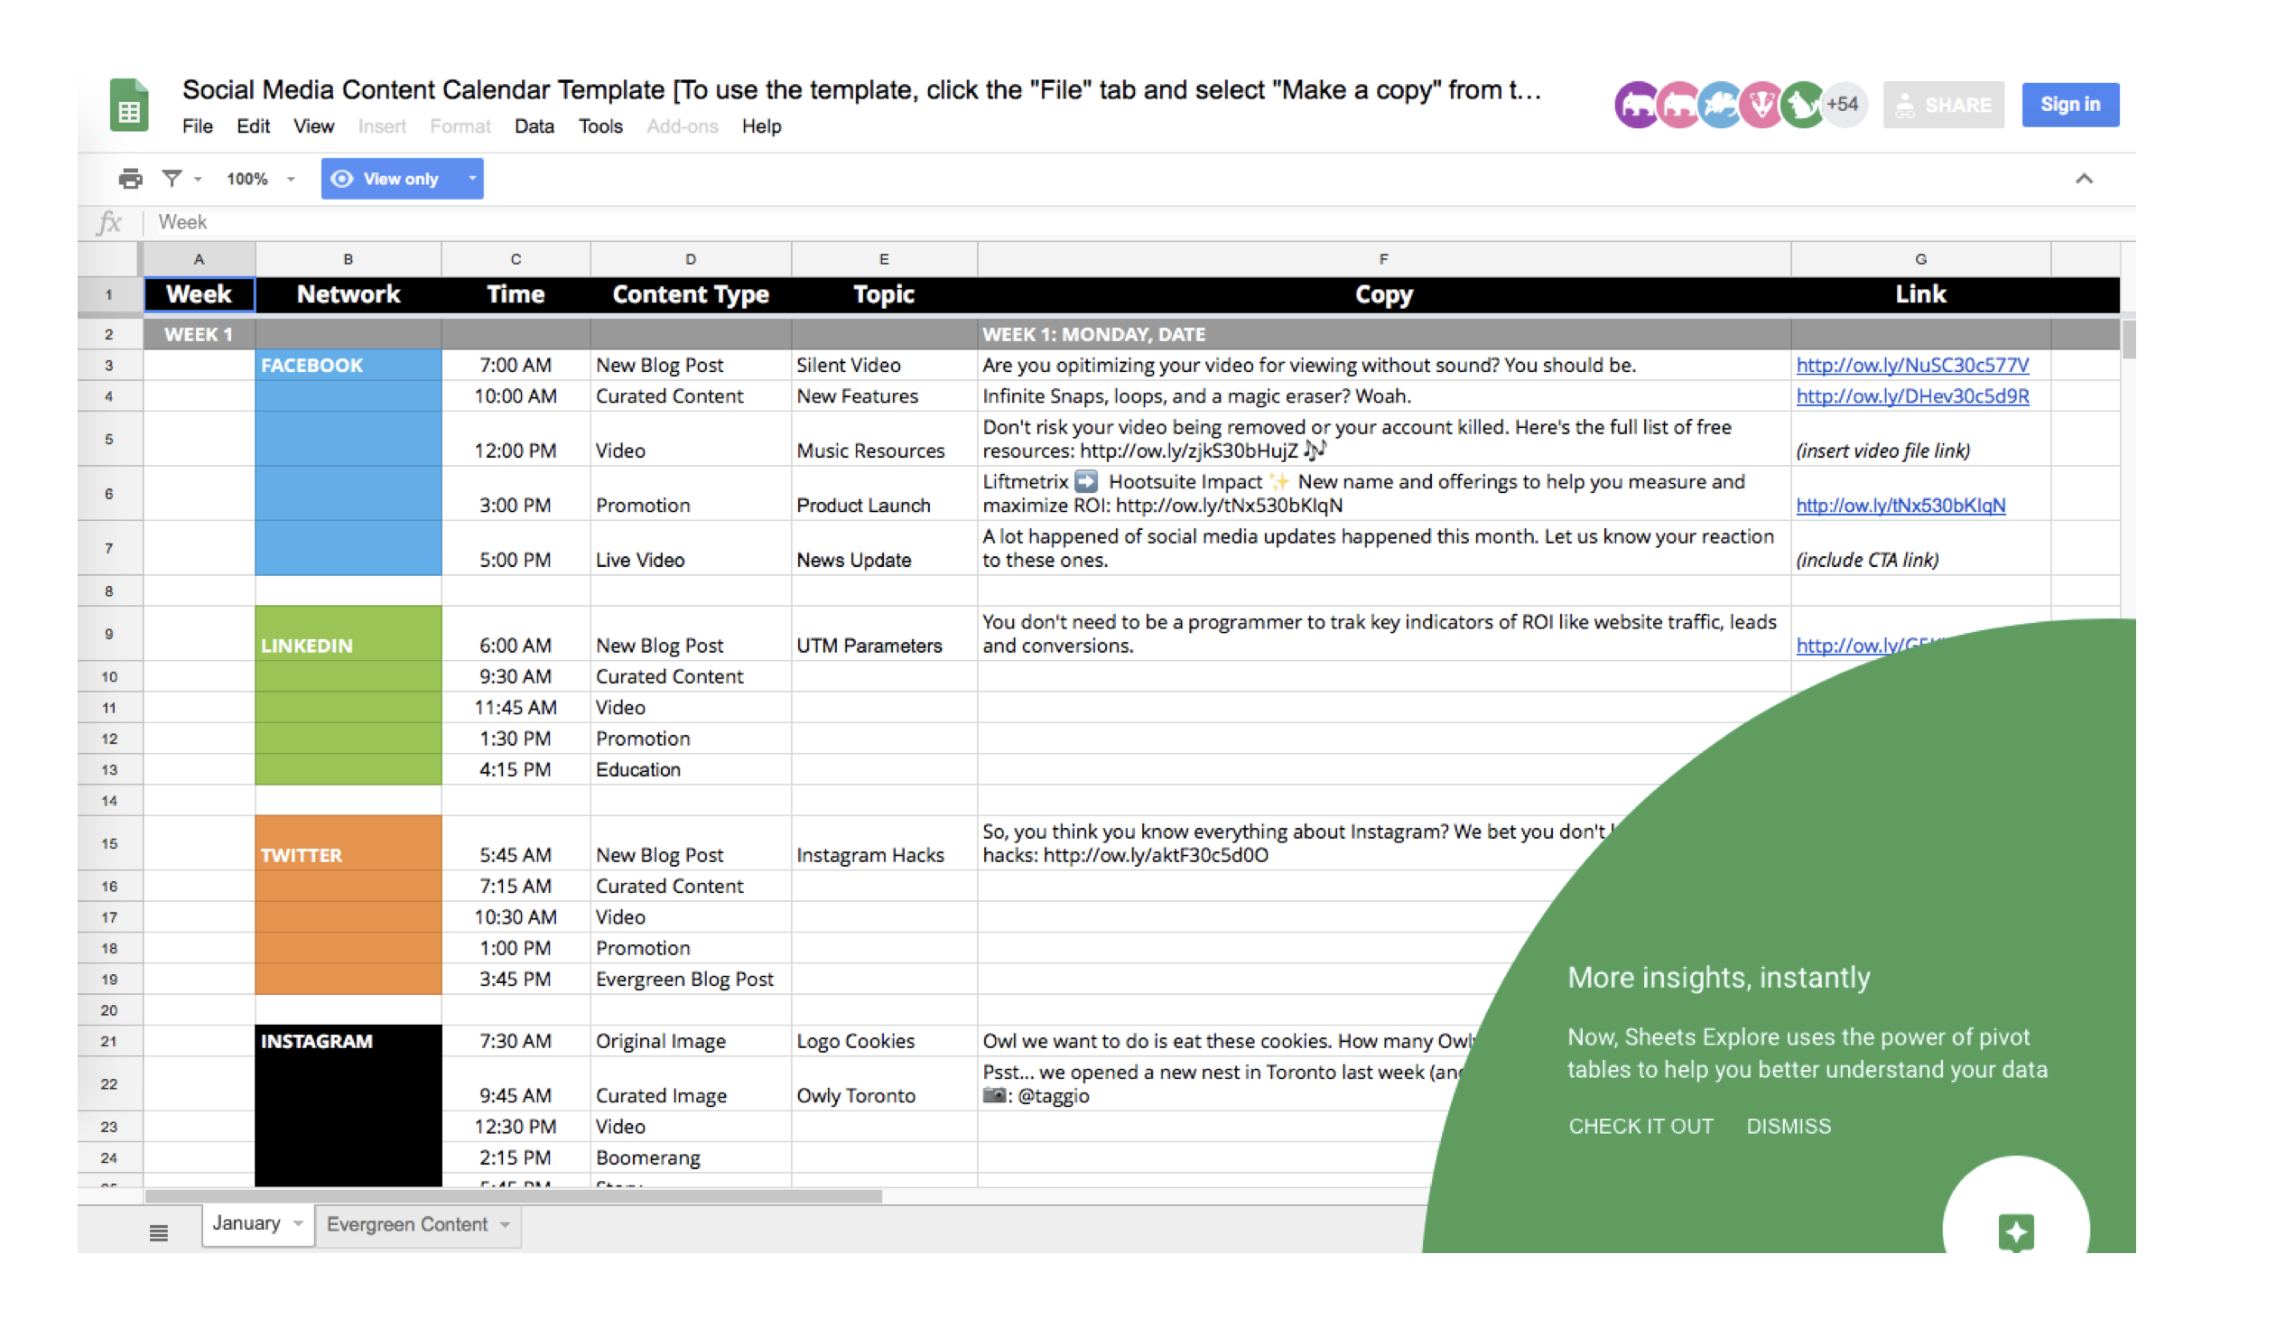2277x1338 pixels.
Task: Click the print icon in toolbar
Action: click(x=131, y=179)
